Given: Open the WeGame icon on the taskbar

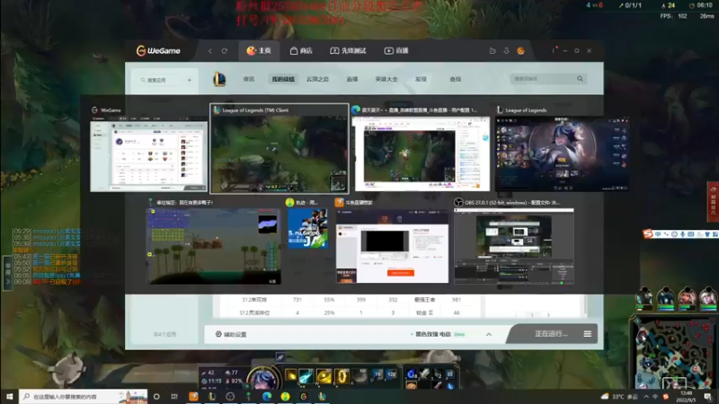Looking at the screenshot, I should [x=304, y=396].
